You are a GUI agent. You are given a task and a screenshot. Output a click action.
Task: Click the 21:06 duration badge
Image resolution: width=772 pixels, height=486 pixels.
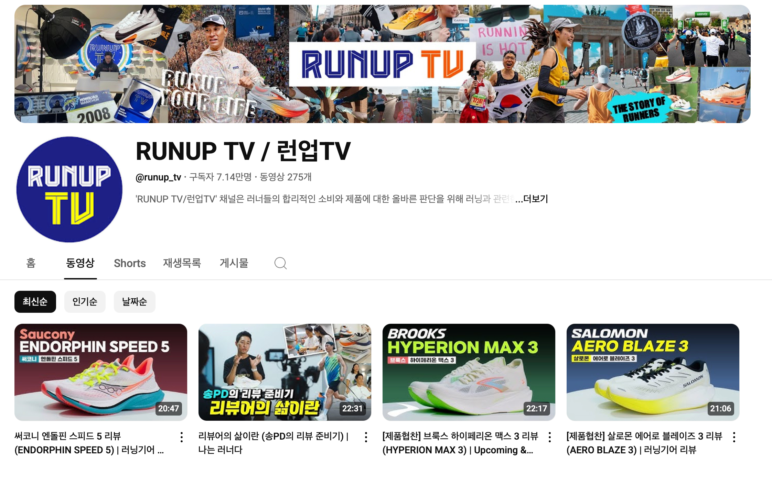[x=721, y=408]
